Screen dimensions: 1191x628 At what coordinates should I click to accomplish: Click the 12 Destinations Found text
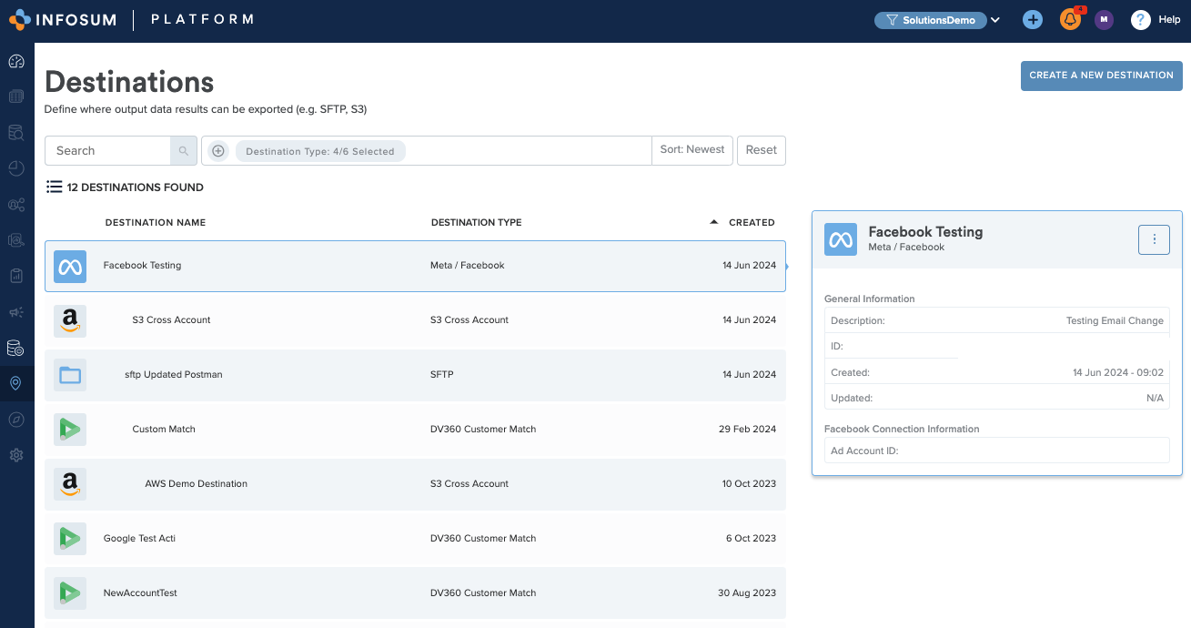[x=135, y=187]
